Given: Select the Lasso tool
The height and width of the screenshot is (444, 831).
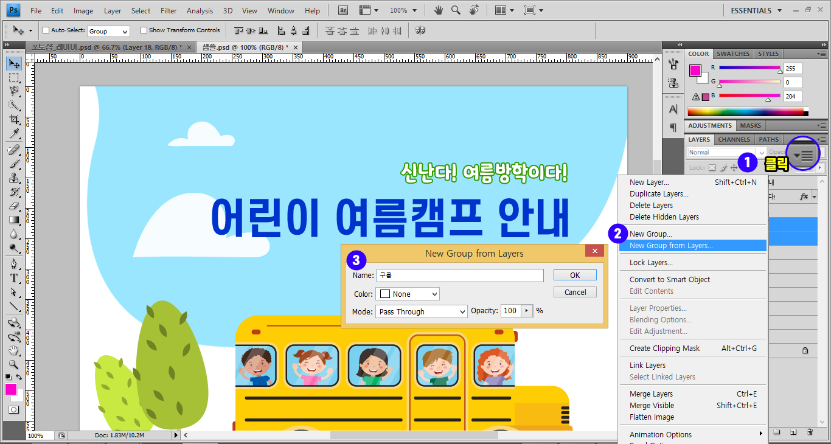Looking at the screenshot, I should (x=14, y=92).
